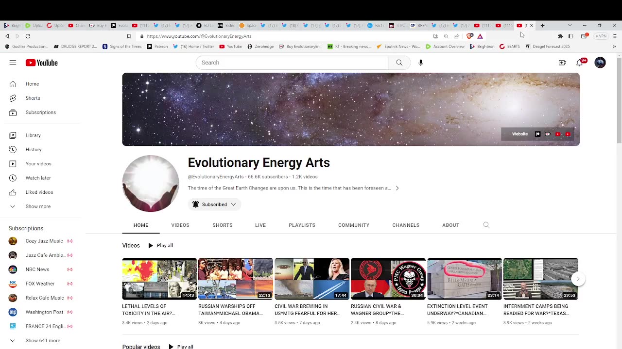622x349 pixels.
Task: Show next videos with the right arrow
Action: click(x=578, y=279)
